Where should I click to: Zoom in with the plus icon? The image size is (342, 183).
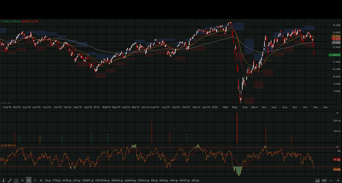click(x=338, y=180)
